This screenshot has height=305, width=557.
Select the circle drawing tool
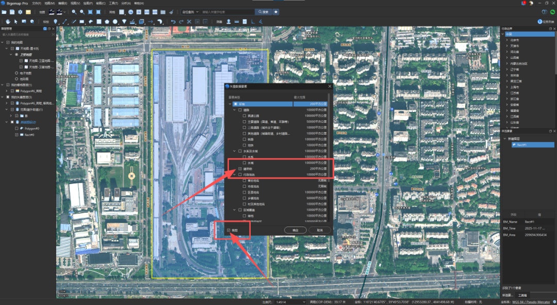(x=115, y=22)
